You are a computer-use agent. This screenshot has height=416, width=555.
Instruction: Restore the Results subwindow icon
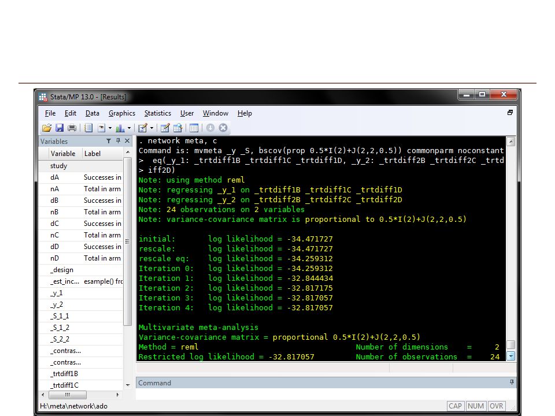coord(510,113)
